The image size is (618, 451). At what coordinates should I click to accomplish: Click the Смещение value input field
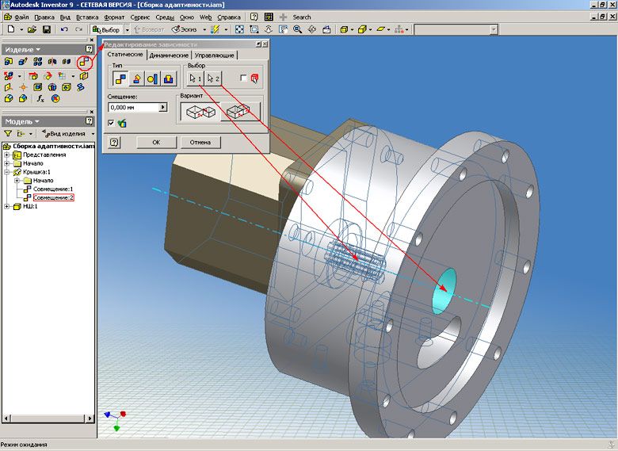pyautogui.click(x=132, y=107)
